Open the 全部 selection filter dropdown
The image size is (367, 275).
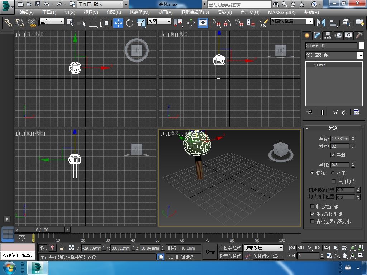pos(52,21)
